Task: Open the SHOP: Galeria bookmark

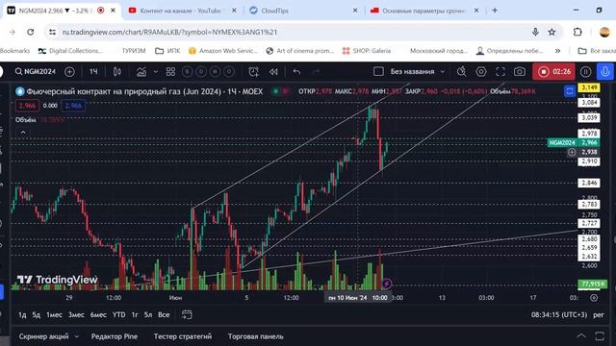Action: [367, 51]
